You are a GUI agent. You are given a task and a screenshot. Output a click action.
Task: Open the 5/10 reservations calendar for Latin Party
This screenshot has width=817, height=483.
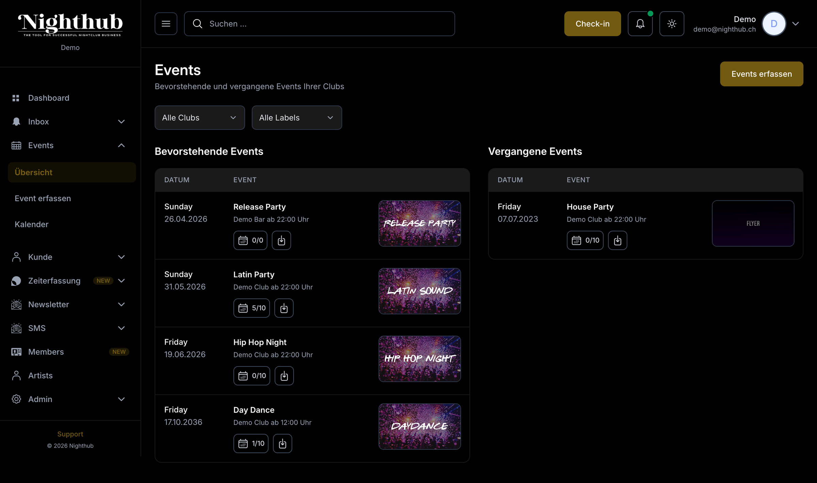coord(252,308)
